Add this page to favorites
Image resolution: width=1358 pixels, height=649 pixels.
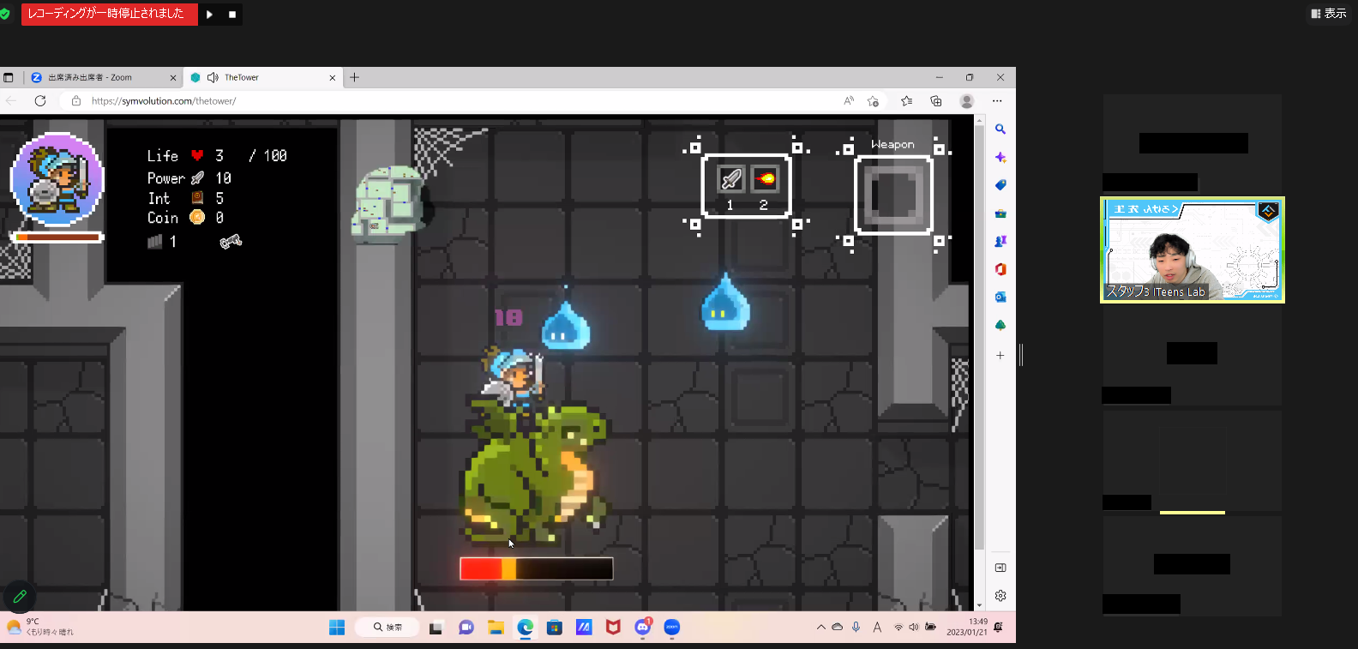[874, 101]
